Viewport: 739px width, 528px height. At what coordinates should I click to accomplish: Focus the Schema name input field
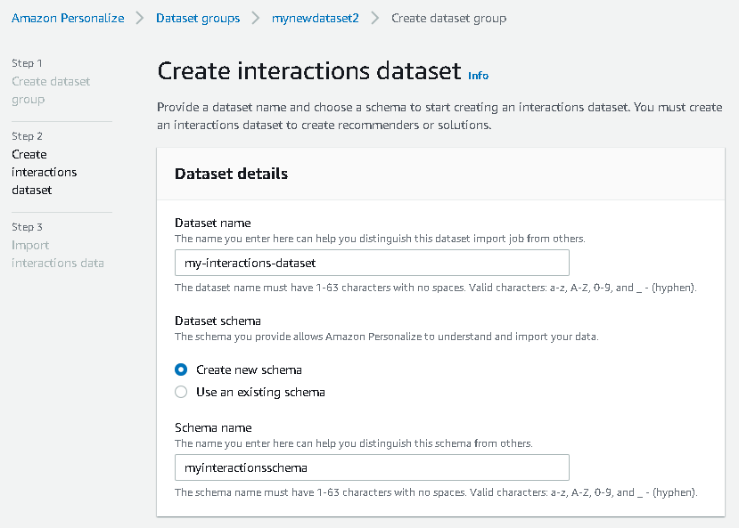pyautogui.click(x=371, y=467)
